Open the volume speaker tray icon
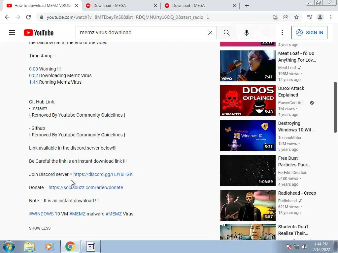Screen dimensions: 338x253 305,247
